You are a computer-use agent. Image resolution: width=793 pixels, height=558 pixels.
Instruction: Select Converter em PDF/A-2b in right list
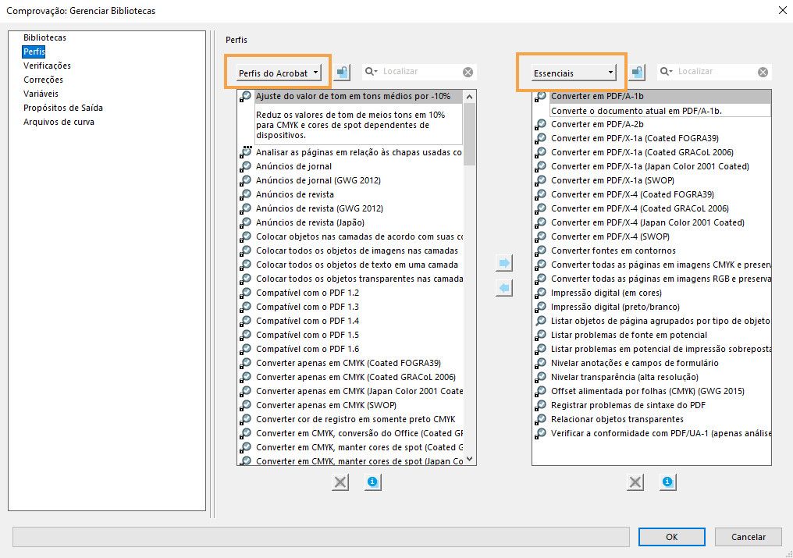[x=597, y=124]
